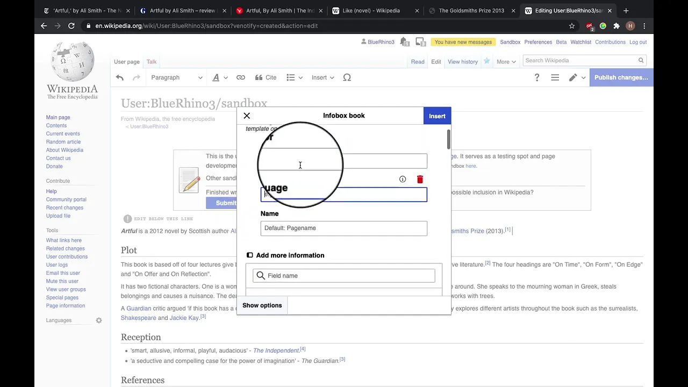Open languages settings gear icon
The height and width of the screenshot is (387, 688).
pos(99,320)
